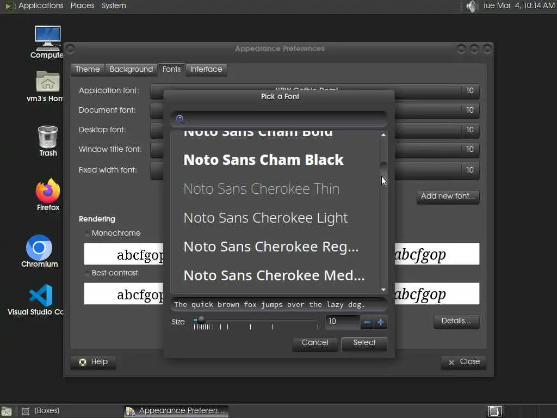
Task: Choose Noto Sans Cherokee Light font
Action: 275,218
